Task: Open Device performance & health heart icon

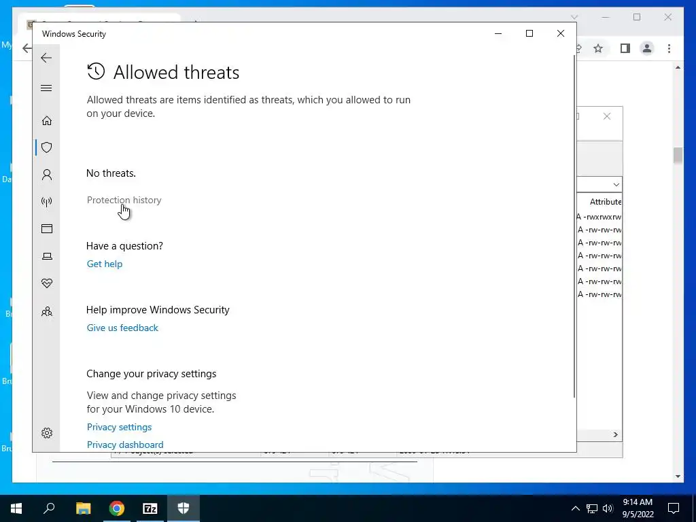Action: [47, 283]
